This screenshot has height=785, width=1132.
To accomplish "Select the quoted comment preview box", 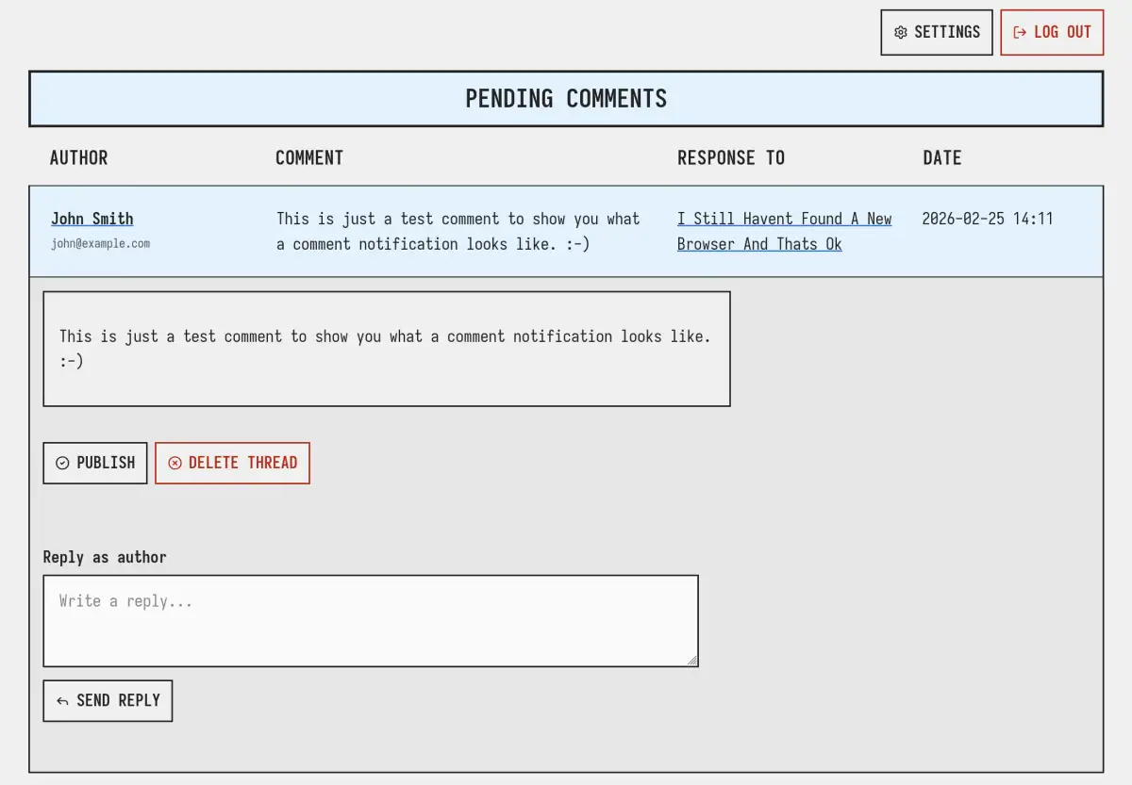I will 386,349.
